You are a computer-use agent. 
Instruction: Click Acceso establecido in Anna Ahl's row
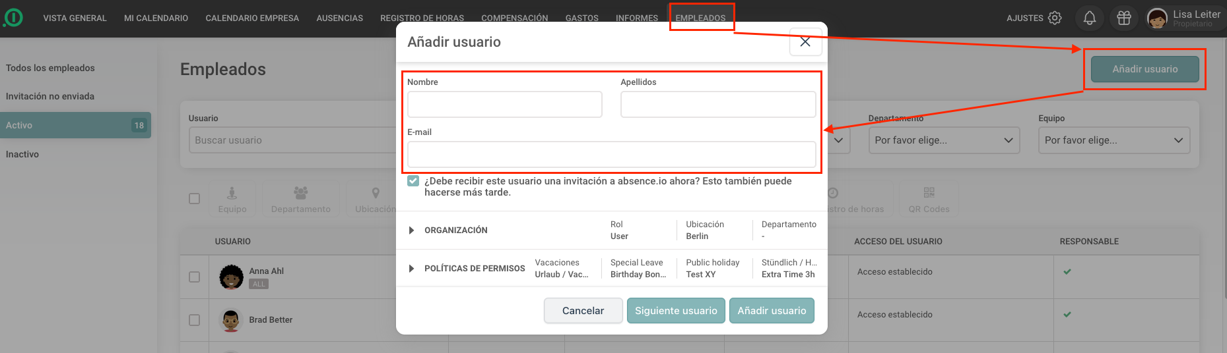[894, 272]
